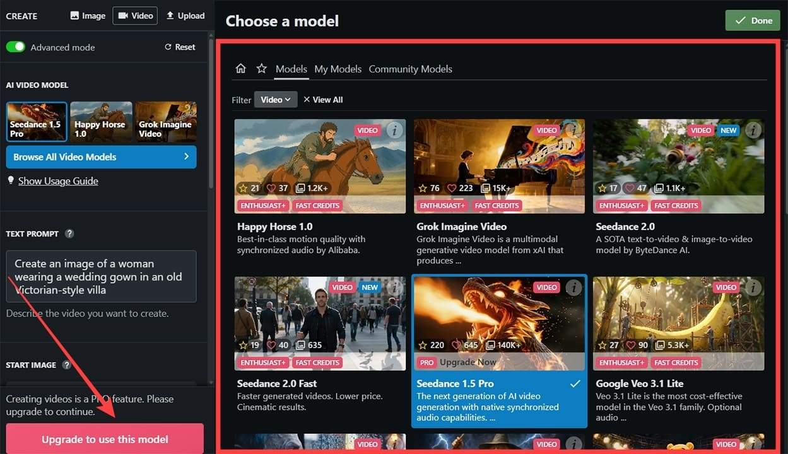Select the Video creation type
This screenshot has width=788, height=454.
(134, 16)
